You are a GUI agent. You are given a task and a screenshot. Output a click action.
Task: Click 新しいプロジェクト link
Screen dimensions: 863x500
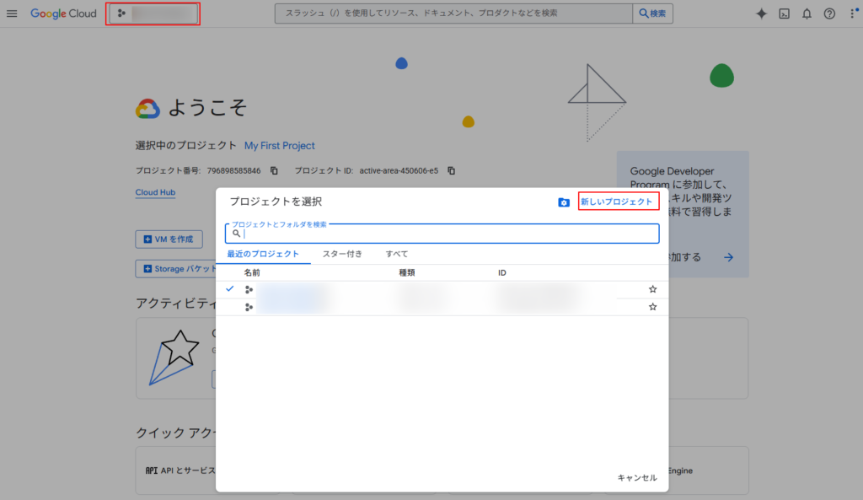[x=617, y=202]
